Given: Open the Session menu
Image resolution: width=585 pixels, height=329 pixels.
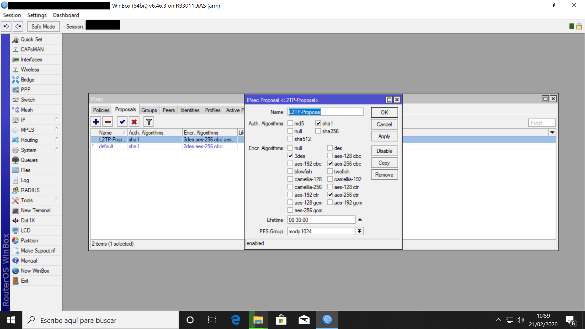Looking at the screenshot, I should pyautogui.click(x=12, y=15).
